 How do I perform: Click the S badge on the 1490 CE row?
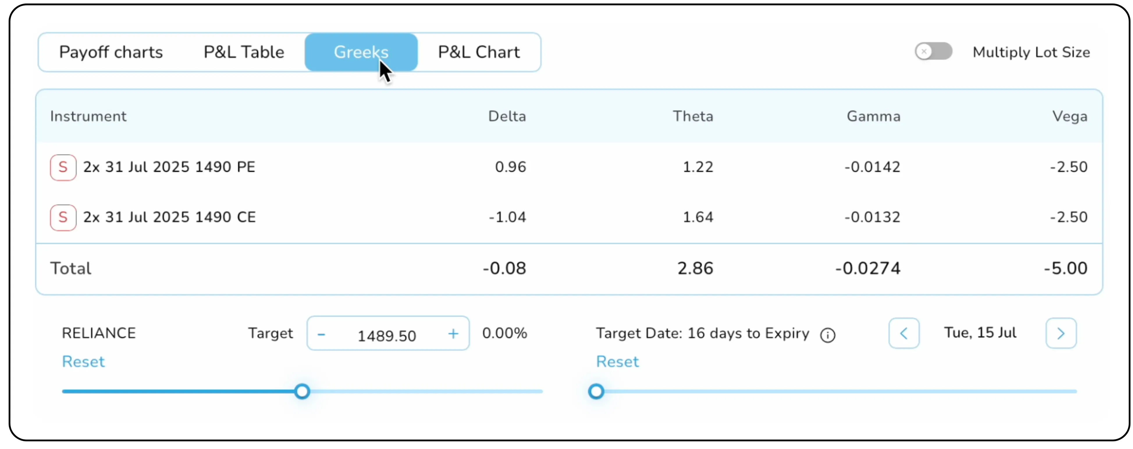(63, 217)
